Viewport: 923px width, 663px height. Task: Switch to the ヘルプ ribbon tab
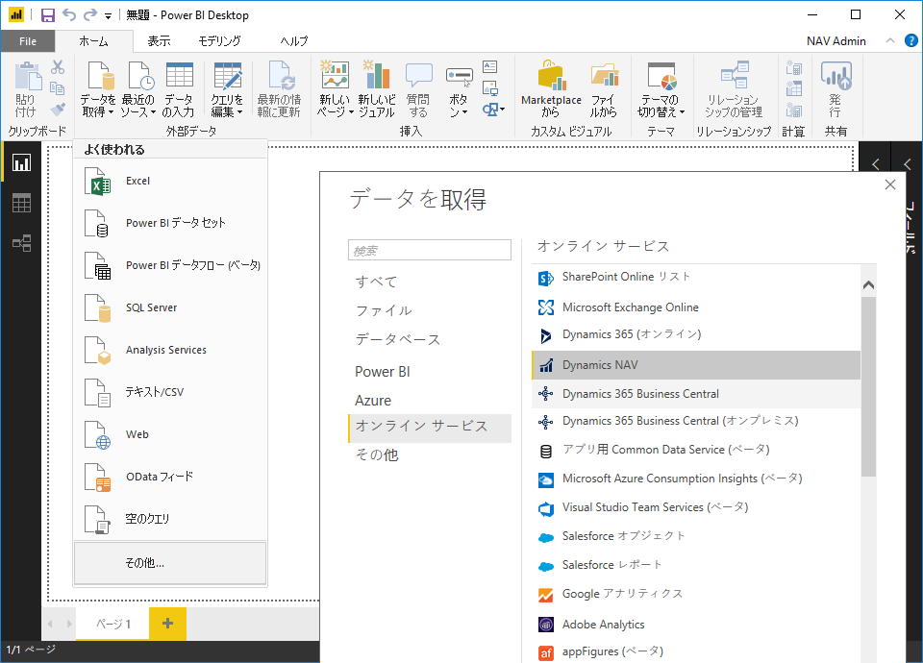click(294, 41)
